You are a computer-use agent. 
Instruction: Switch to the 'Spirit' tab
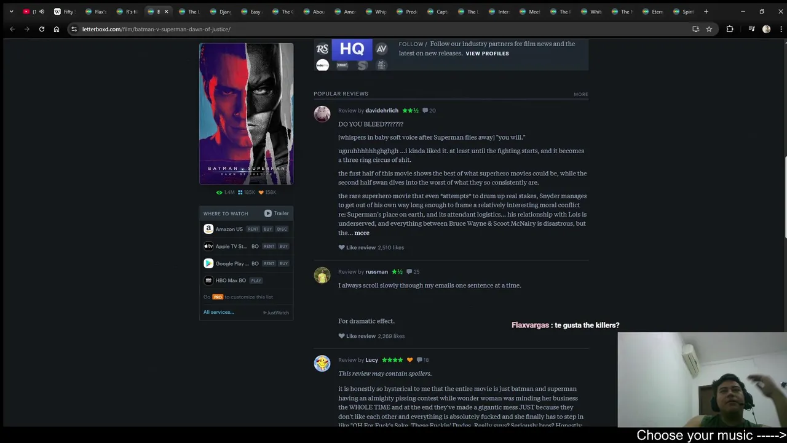[684, 12]
